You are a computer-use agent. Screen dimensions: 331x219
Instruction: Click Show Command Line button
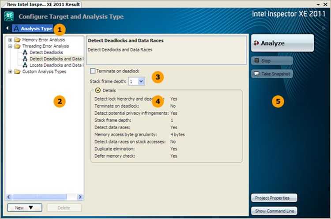[x=274, y=211]
